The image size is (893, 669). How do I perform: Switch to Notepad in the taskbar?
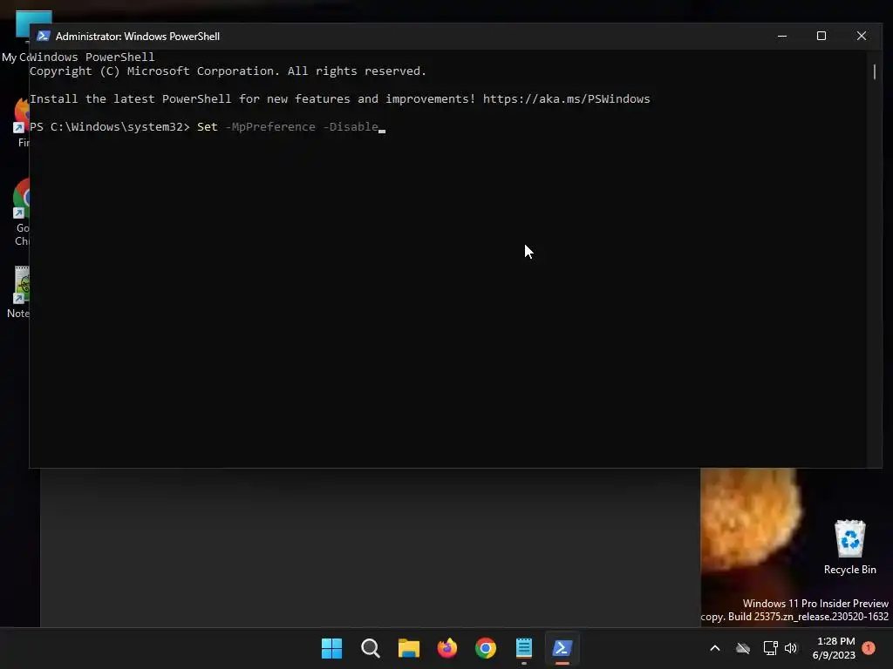524,648
